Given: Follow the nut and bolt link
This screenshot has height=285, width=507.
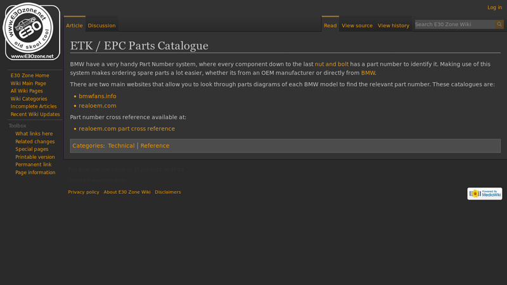Looking at the screenshot, I should 331,64.
